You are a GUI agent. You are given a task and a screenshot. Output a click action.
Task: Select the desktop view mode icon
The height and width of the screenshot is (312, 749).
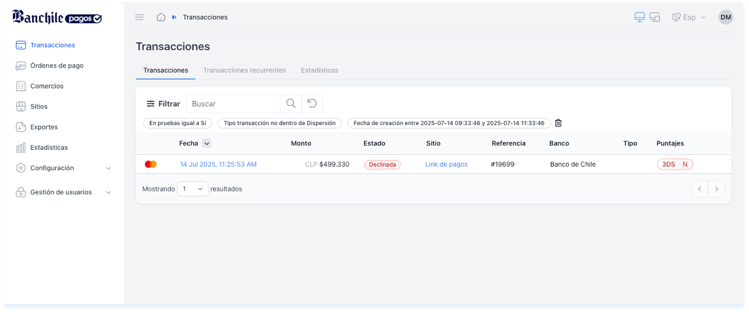coord(640,17)
